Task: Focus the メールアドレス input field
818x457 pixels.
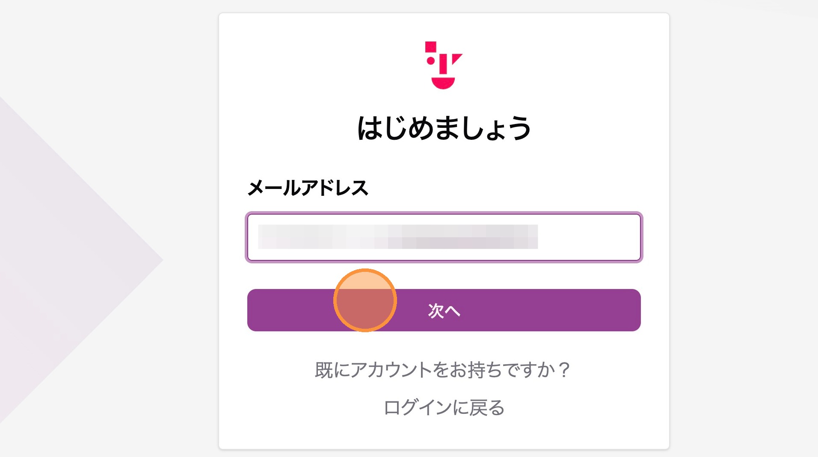Action: (x=444, y=237)
